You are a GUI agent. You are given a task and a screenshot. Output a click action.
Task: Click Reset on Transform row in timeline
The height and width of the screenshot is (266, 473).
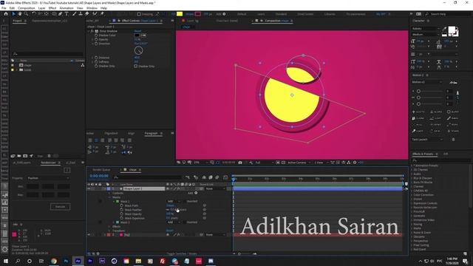coord(170,231)
